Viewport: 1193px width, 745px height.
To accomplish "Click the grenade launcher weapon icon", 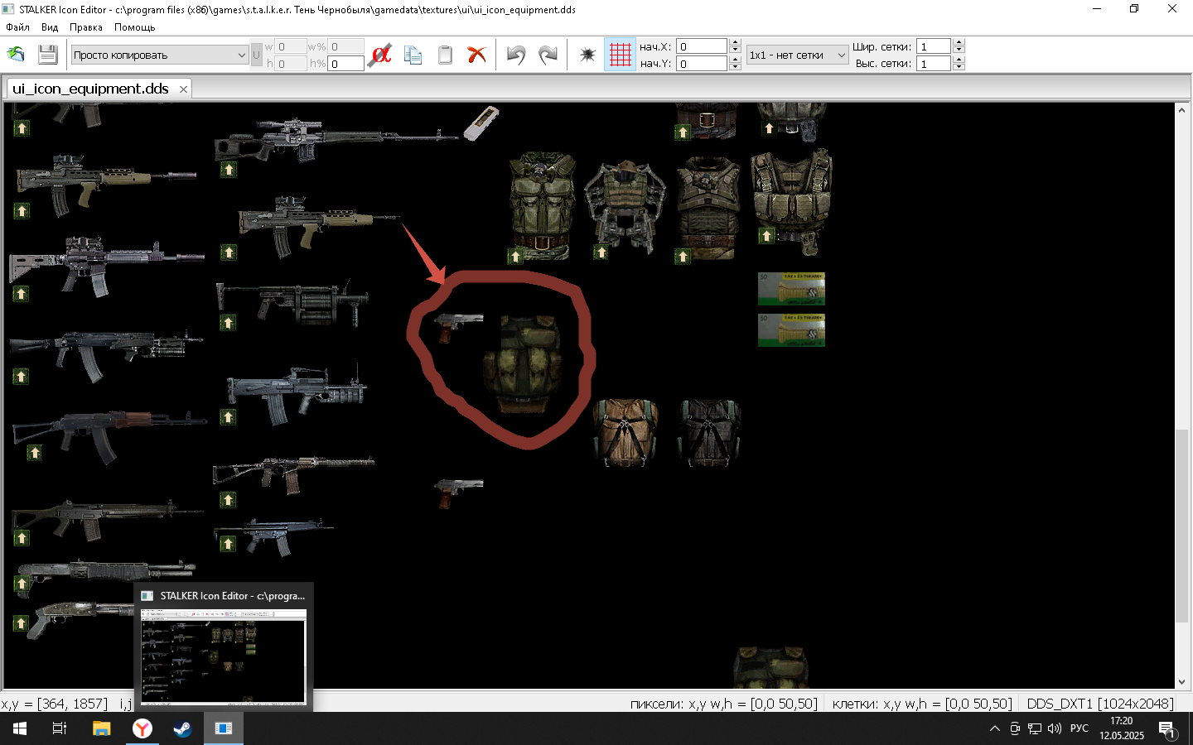I will (x=292, y=303).
